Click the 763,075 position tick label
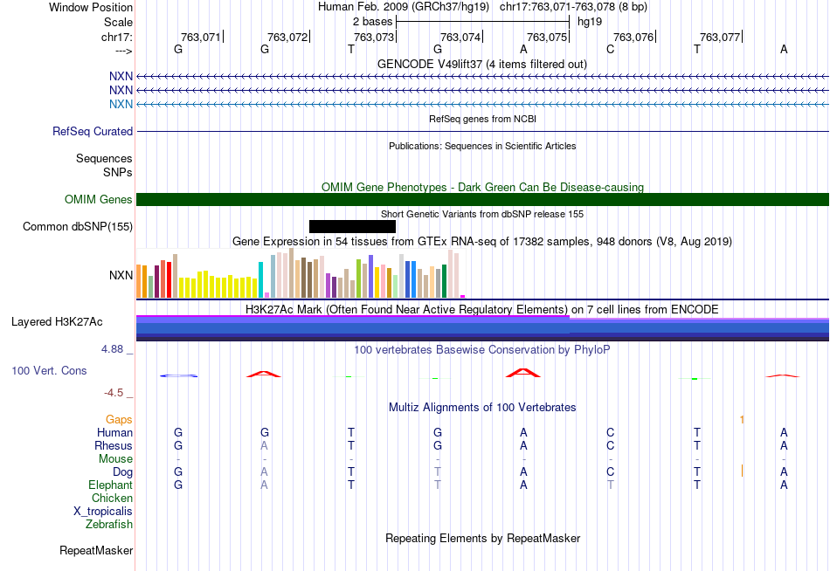Viewport: 830px width, 571px height. pyautogui.click(x=547, y=37)
